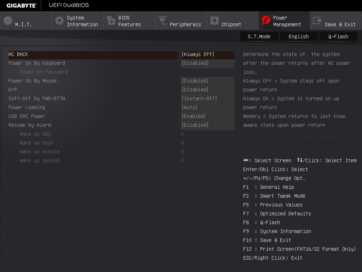
Task: Click the Wake up minute value 0
Action: click(182, 152)
